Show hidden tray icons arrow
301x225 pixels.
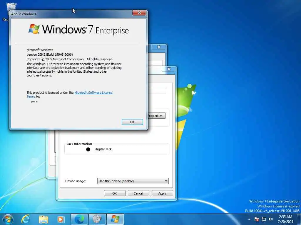(x=249, y=219)
